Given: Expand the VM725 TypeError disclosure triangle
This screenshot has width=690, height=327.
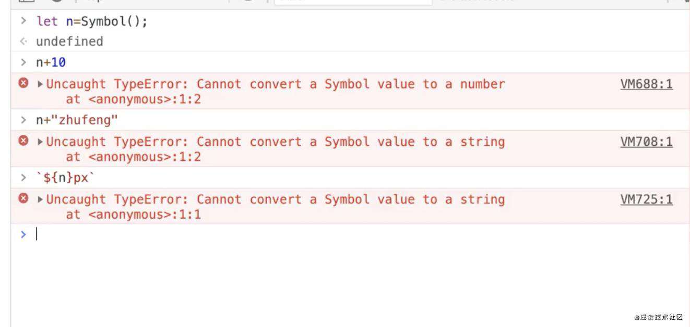Looking at the screenshot, I should tap(40, 199).
